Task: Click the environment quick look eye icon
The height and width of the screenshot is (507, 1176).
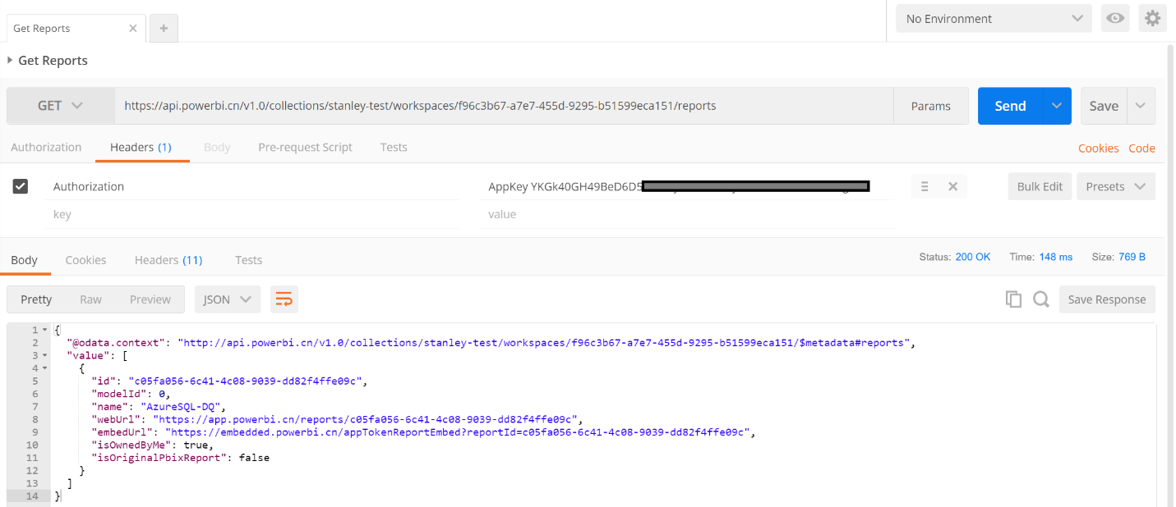Action: (1115, 18)
